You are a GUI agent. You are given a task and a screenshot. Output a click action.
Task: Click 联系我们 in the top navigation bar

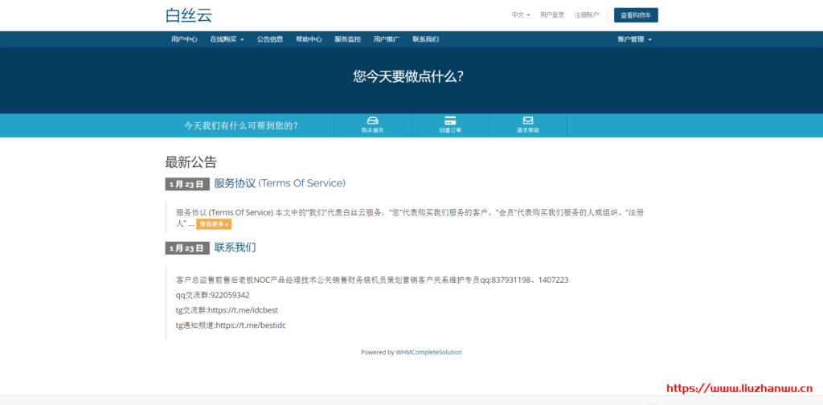click(425, 39)
